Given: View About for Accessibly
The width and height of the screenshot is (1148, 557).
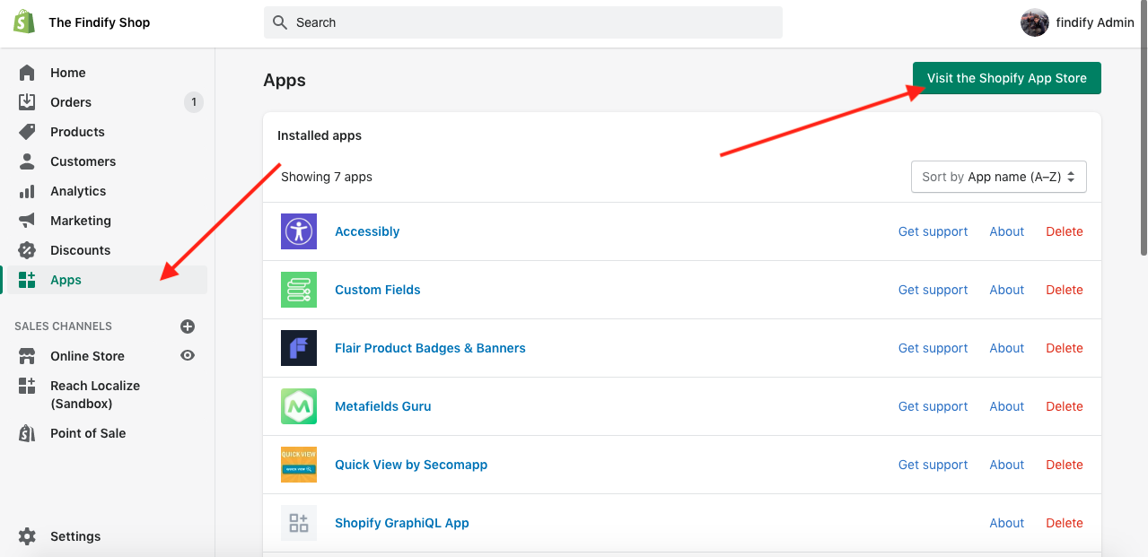Looking at the screenshot, I should (1007, 231).
